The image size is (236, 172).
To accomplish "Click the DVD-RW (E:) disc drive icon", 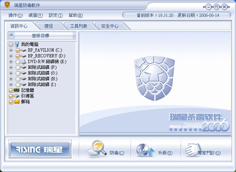I will point(23,62).
